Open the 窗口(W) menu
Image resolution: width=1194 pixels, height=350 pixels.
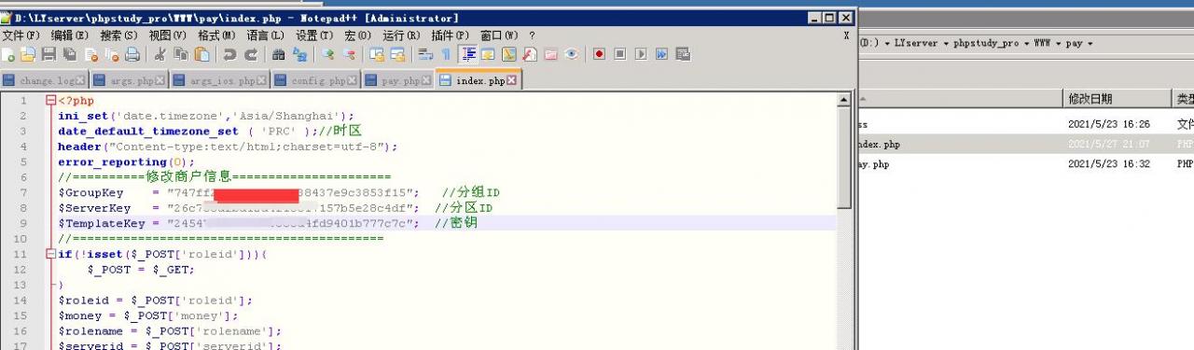[499, 35]
